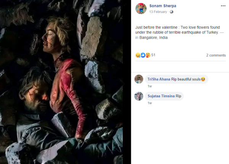Click the sad reaction emoji icon

138,55
